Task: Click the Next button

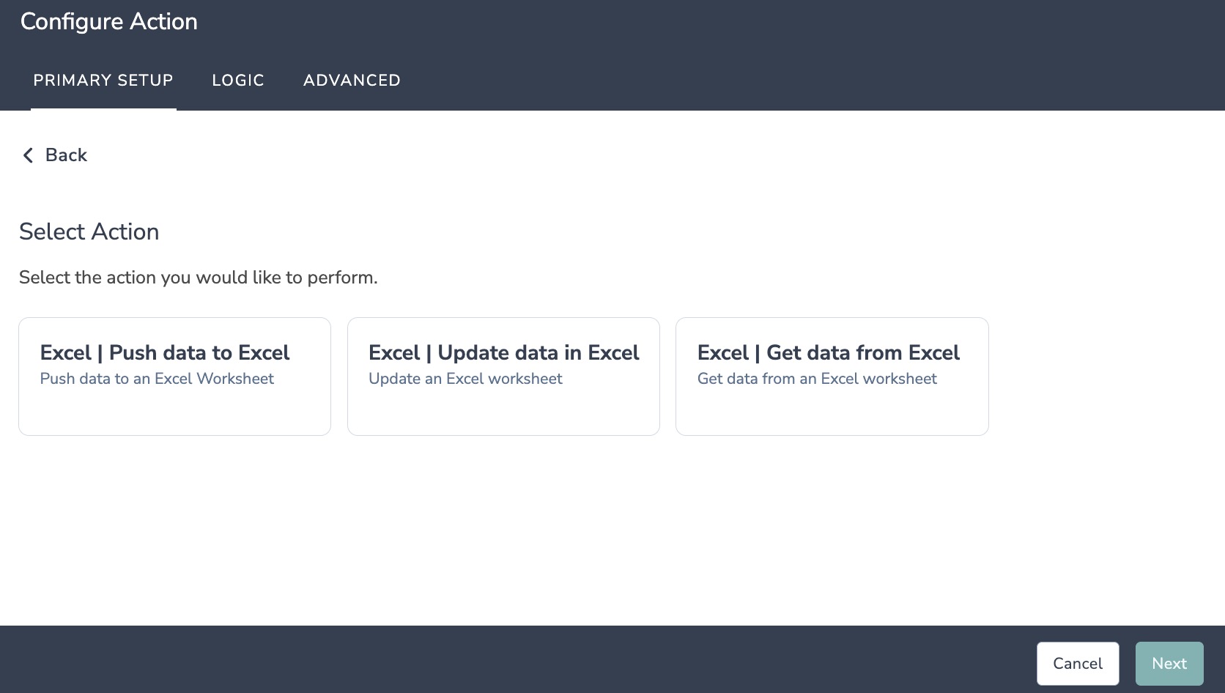Action: coord(1169,664)
